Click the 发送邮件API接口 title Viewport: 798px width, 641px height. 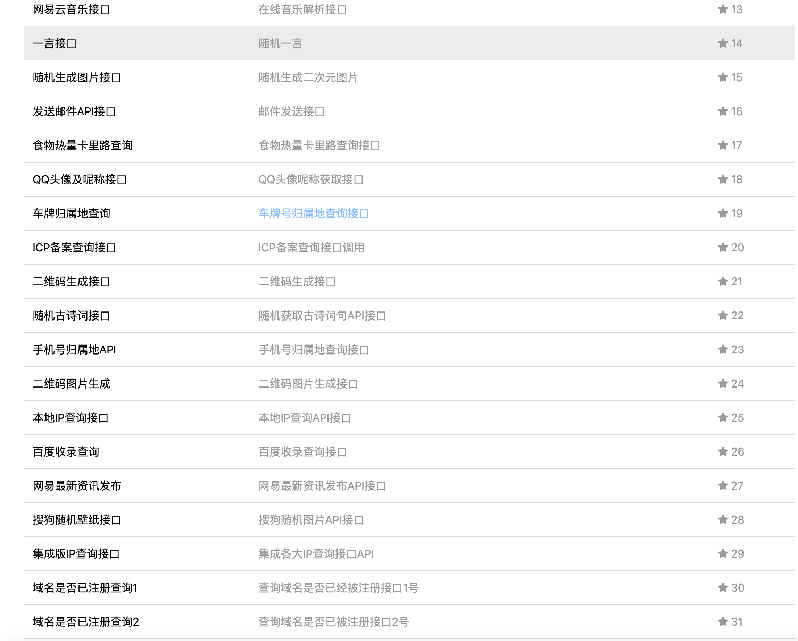pos(74,111)
